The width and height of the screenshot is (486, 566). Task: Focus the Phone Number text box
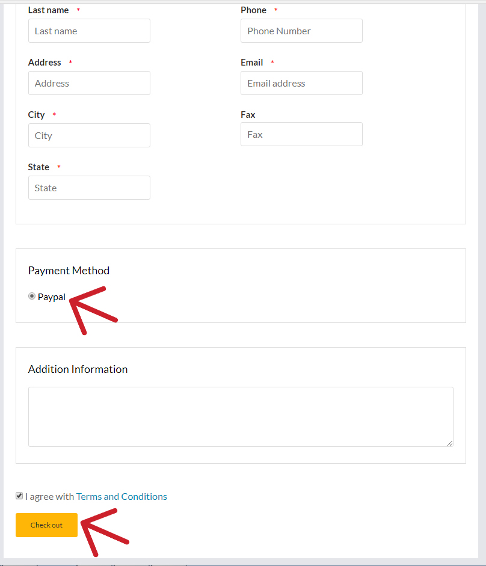point(301,31)
